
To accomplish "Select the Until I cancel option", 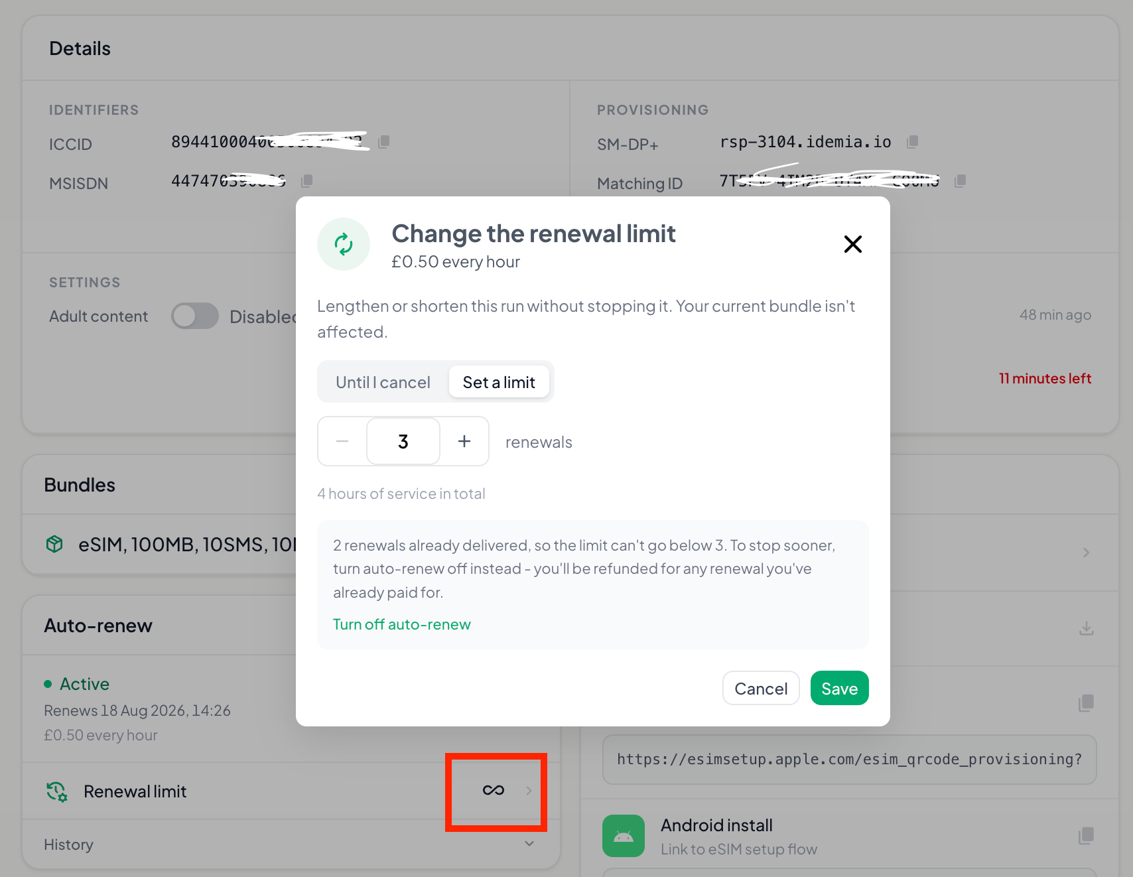I will (x=383, y=382).
